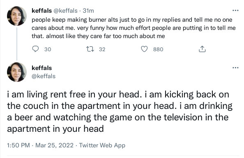Viewport: 244px width, 158px height.
Task: Open @keffals handle in top tweet
Action: click(65, 11)
